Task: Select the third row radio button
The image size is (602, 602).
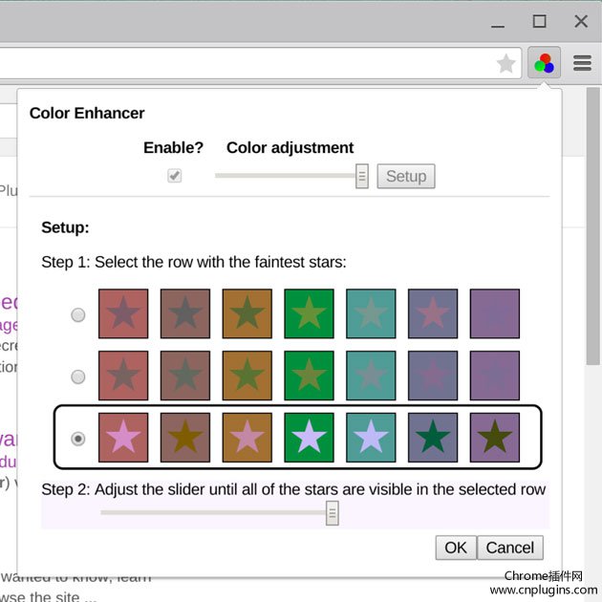Action: [78, 439]
